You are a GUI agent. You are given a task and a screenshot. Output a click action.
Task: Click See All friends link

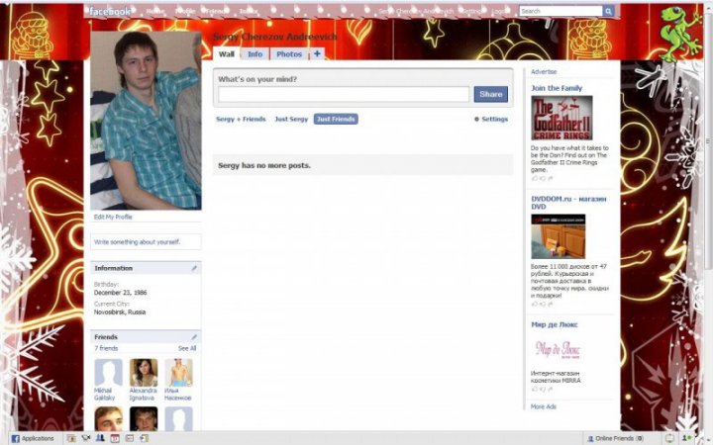(x=187, y=348)
